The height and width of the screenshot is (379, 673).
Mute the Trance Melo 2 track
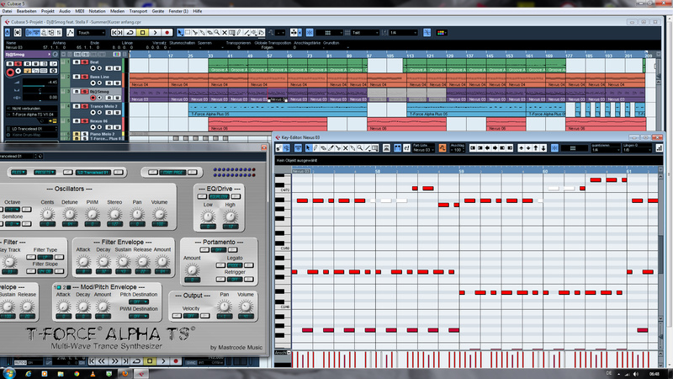[x=77, y=106]
